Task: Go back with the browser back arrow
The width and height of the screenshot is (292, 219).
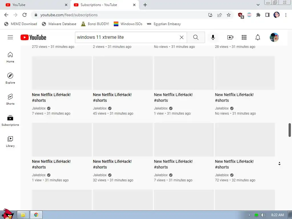Action: pos(6,15)
